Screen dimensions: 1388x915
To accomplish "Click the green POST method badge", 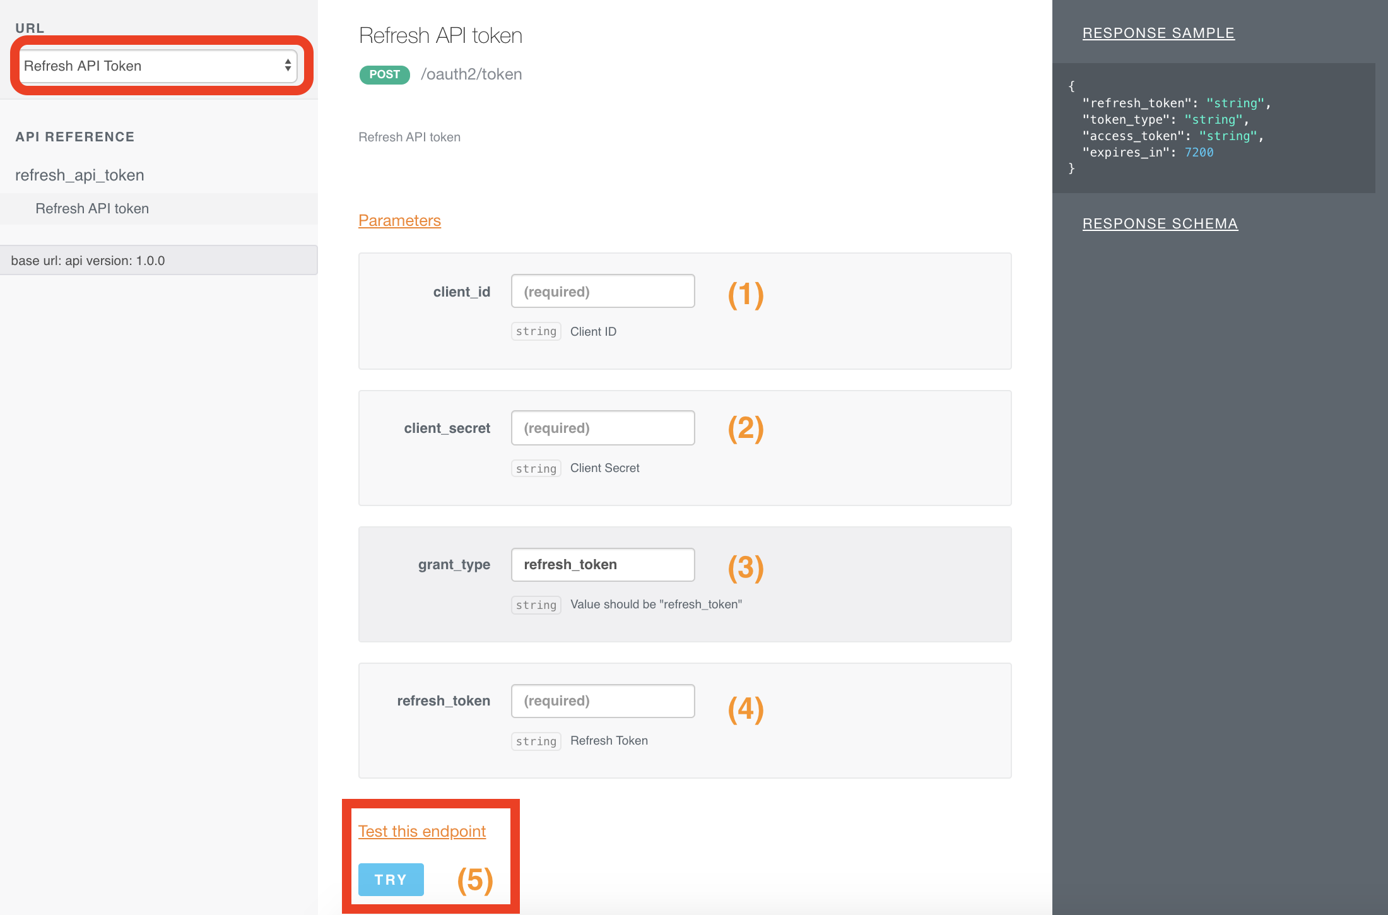I will pos(384,74).
